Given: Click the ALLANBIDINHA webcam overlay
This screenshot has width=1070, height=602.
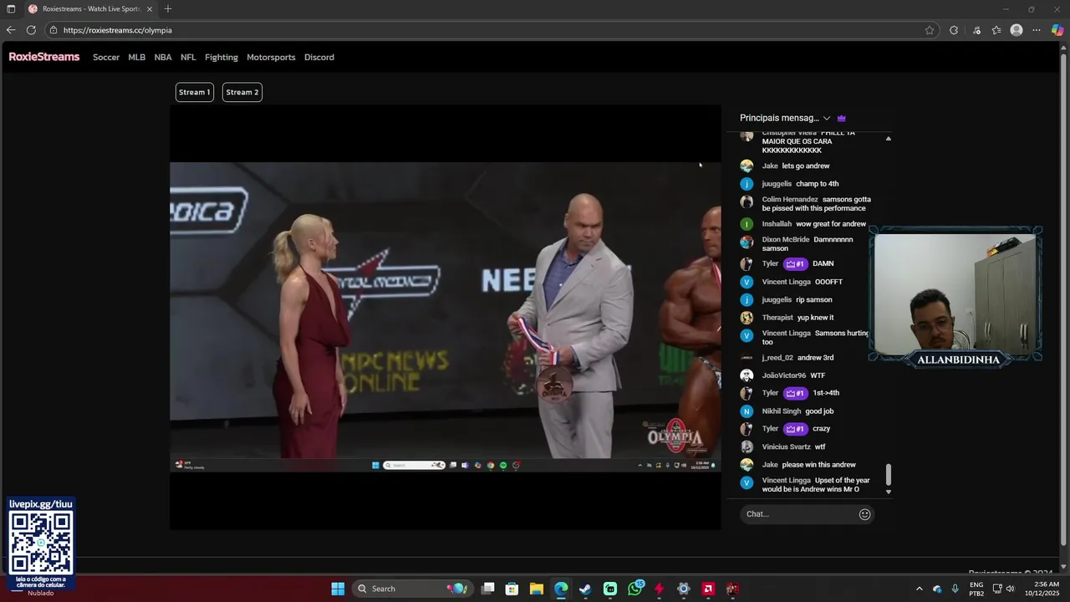Looking at the screenshot, I should (955, 296).
